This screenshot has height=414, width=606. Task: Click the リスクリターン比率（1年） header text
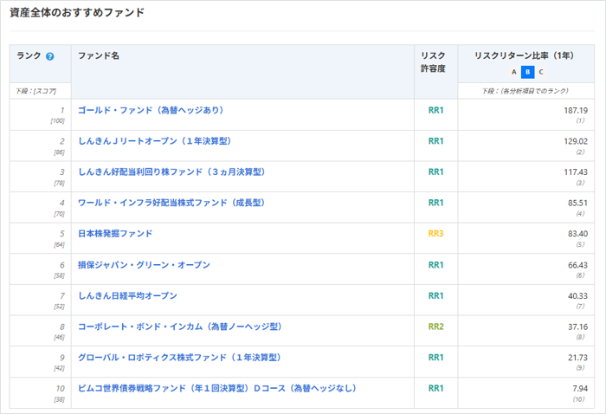pos(526,55)
